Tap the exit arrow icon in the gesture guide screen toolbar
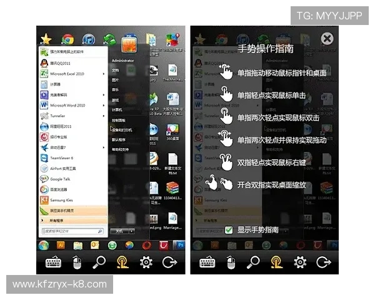The height and width of the screenshot is (300, 375). pos(324,262)
